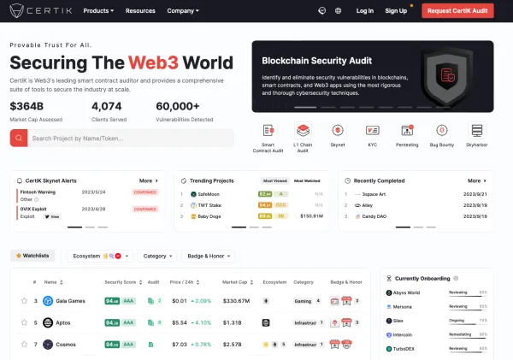The image size is (513, 360).
Task: Open the Products menu
Action: [99, 11]
